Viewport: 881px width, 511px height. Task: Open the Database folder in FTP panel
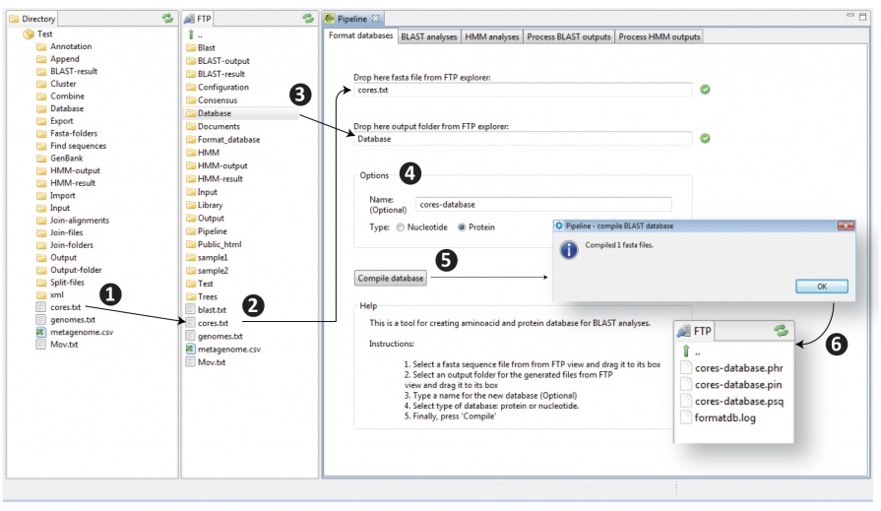(215, 113)
